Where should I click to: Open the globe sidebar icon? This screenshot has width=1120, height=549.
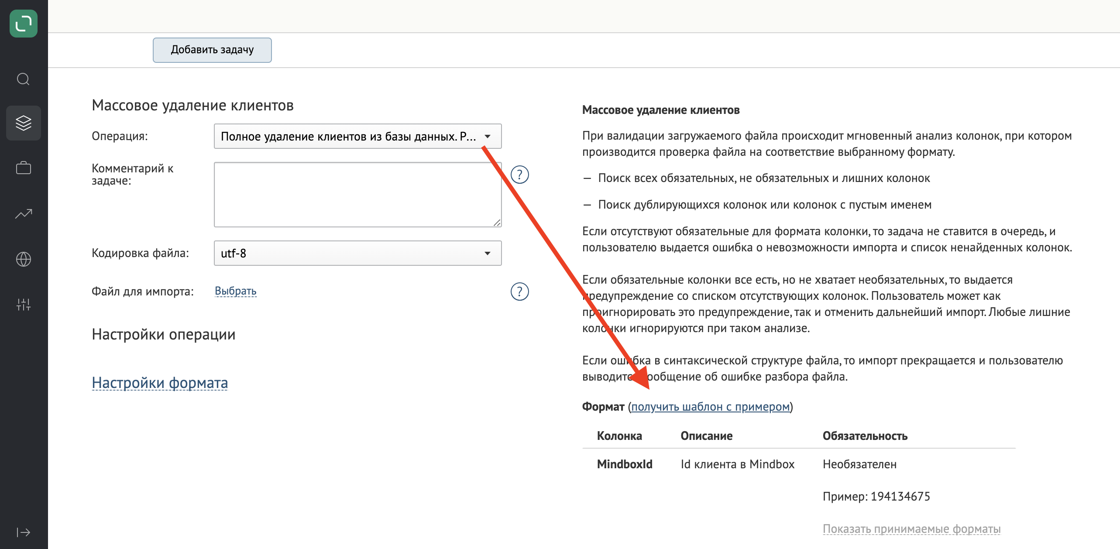click(x=24, y=259)
